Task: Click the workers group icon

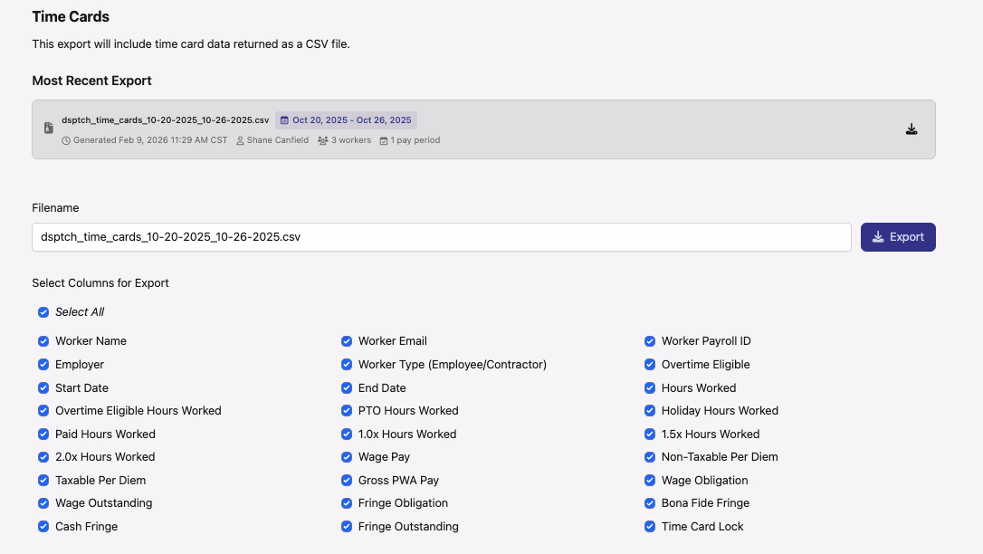Action: [x=323, y=140]
